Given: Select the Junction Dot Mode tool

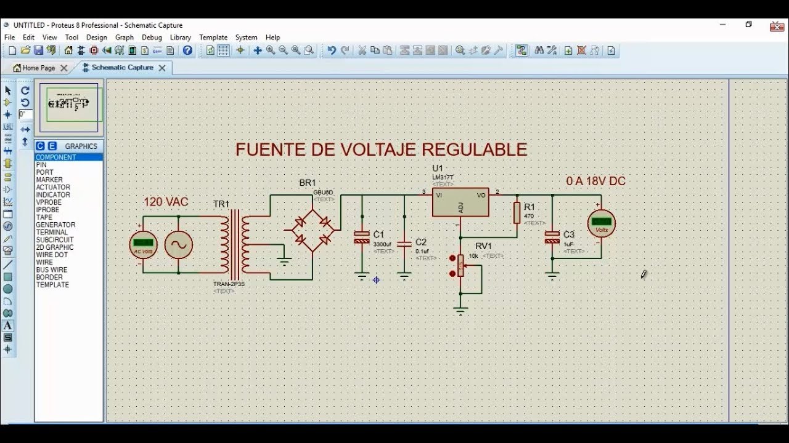Looking at the screenshot, I should 7,114.
